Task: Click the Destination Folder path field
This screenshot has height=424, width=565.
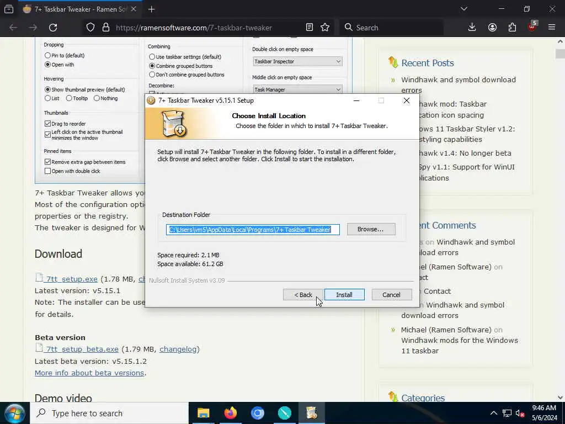Action: 253,230
